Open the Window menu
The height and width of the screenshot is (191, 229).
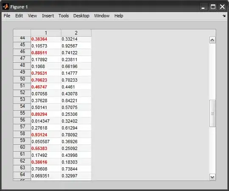coord(102,16)
